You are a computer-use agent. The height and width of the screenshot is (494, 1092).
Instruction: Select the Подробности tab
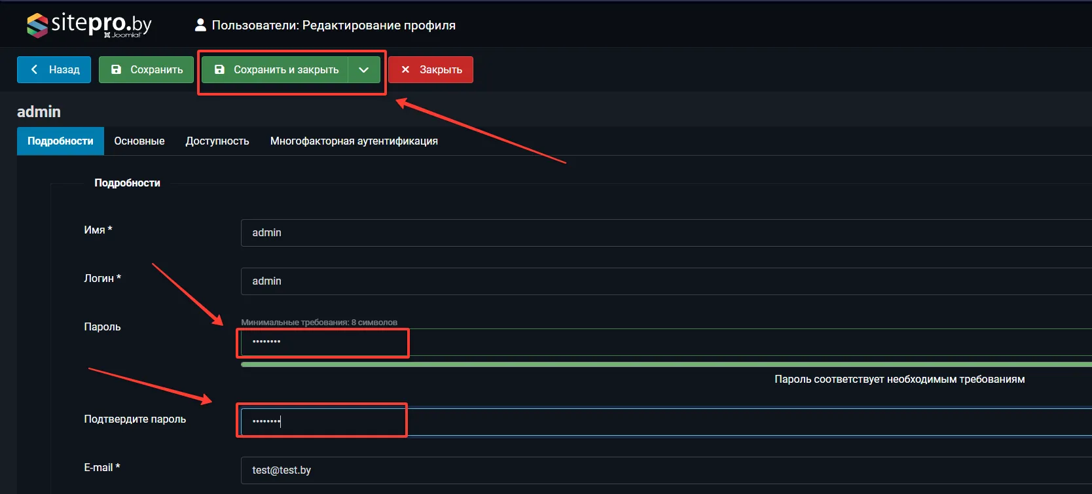click(x=60, y=141)
